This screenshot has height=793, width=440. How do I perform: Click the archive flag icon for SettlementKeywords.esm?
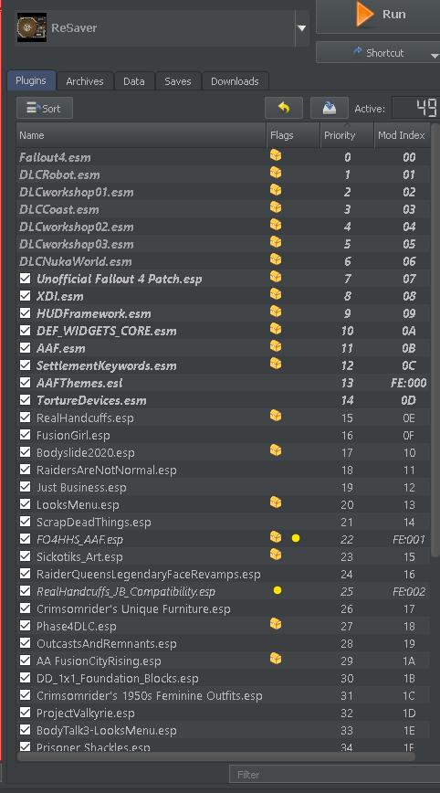276,363
